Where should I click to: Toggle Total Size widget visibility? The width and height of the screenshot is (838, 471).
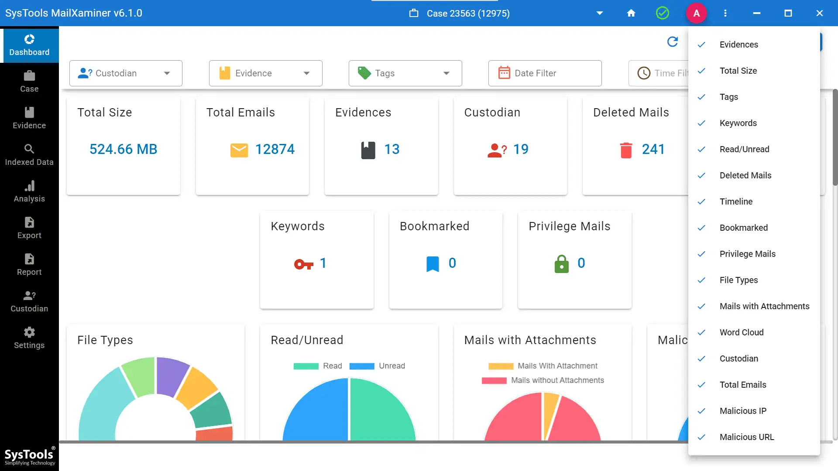pyautogui.click(x=754, y=71)
